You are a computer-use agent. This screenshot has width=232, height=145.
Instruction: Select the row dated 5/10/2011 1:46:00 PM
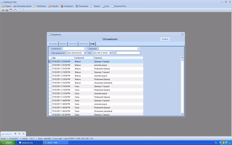[96, 111]
